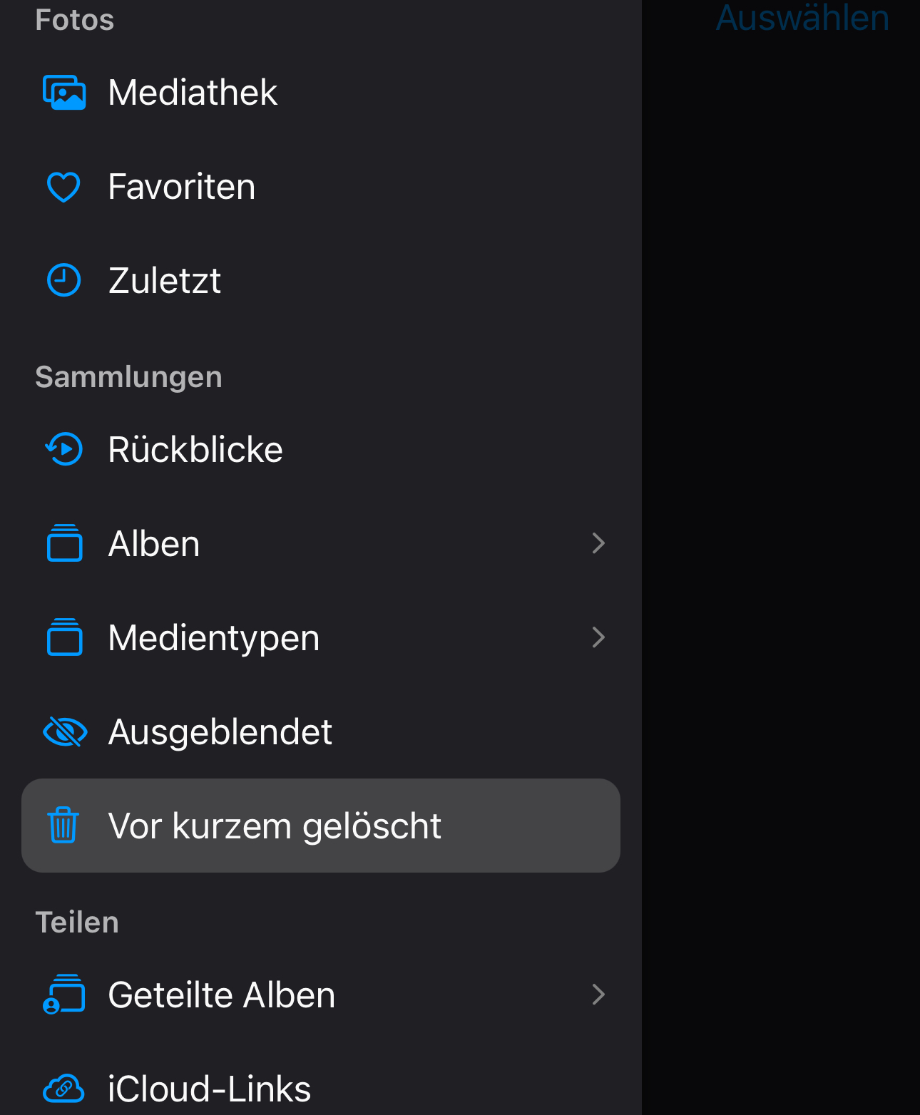Screen dimensions: 920x1115
Task: Tap the Auswählen button
Action: tap(802, 18)
